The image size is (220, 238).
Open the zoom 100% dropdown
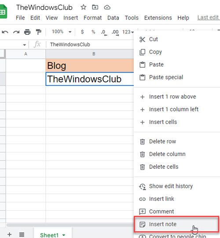point(62,32)
